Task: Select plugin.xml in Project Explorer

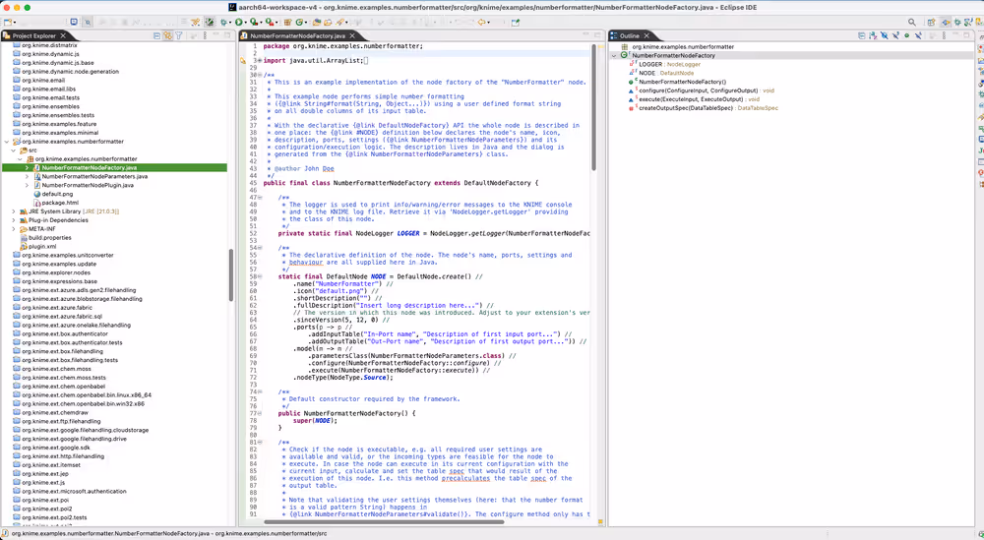Action: click(x=42, y=247)
